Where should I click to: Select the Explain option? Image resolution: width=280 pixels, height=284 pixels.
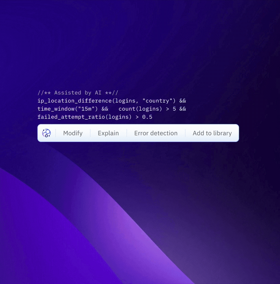(x=108, y=133)
